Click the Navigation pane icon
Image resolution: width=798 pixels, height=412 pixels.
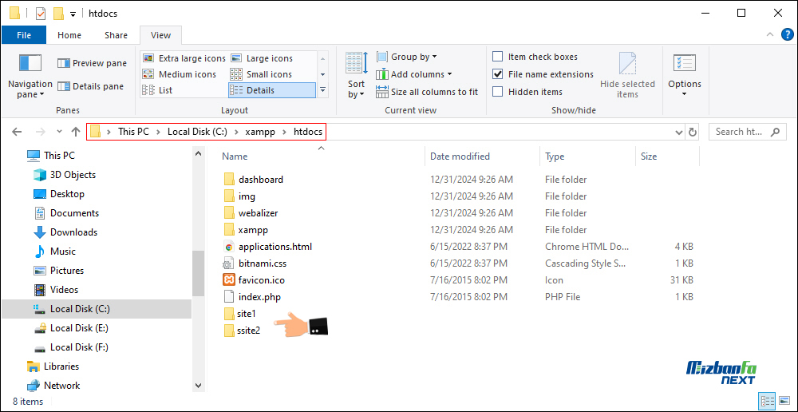[30, 64]
